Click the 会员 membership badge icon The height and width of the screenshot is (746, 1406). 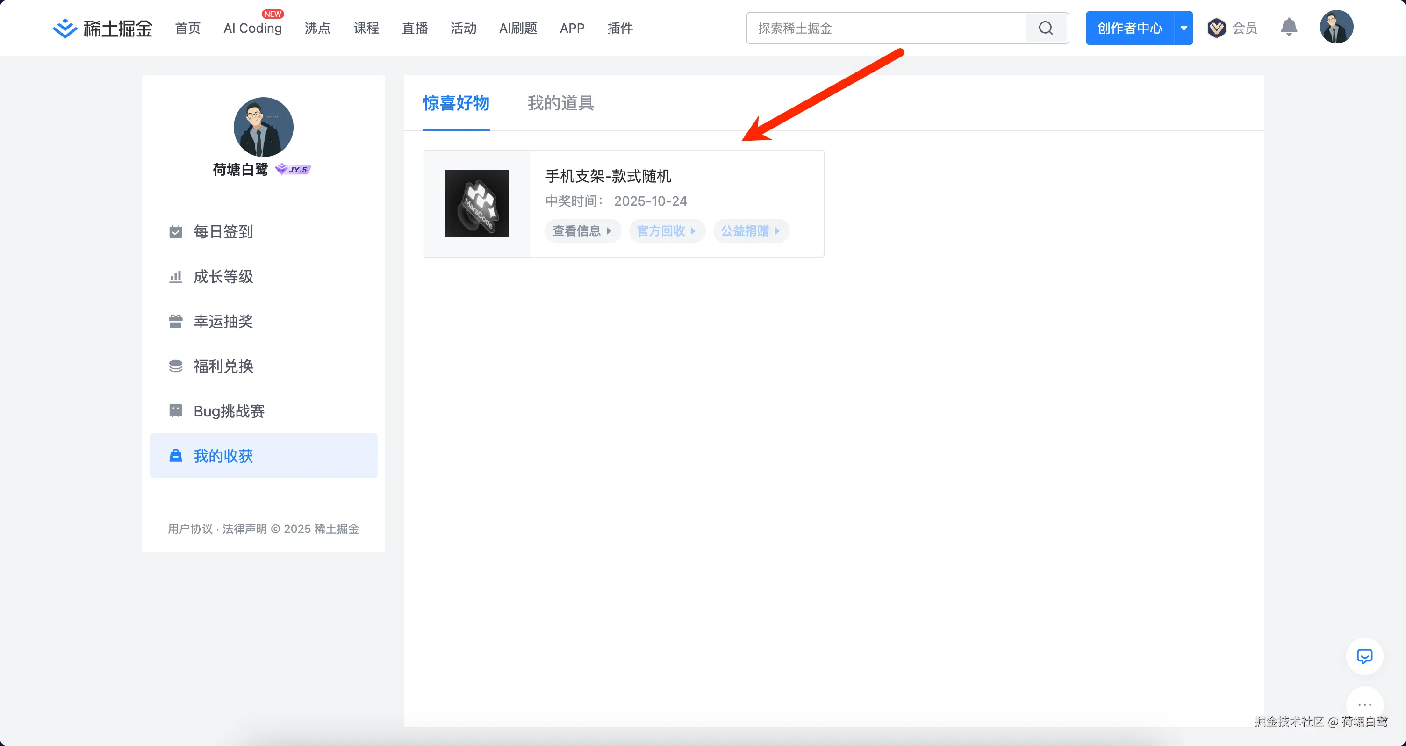tap(1216, 28)
